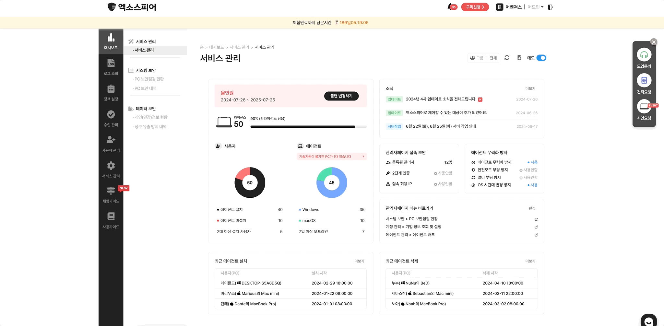The height and width of the screenshot is (326, 664).
Task: Turn off the 데모 toggle
Action: [x=540, y=58]
